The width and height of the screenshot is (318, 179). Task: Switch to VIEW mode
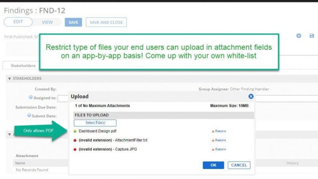coord(47,22)
